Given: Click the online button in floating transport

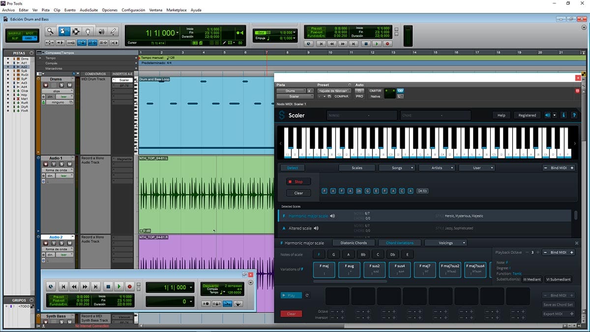Looking at the screenshot, I should pos(51,286).
